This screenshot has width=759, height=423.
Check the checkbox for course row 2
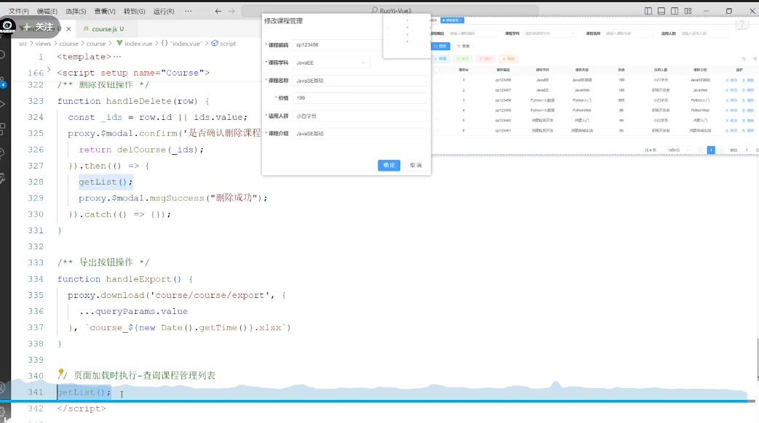pos(437,90)
